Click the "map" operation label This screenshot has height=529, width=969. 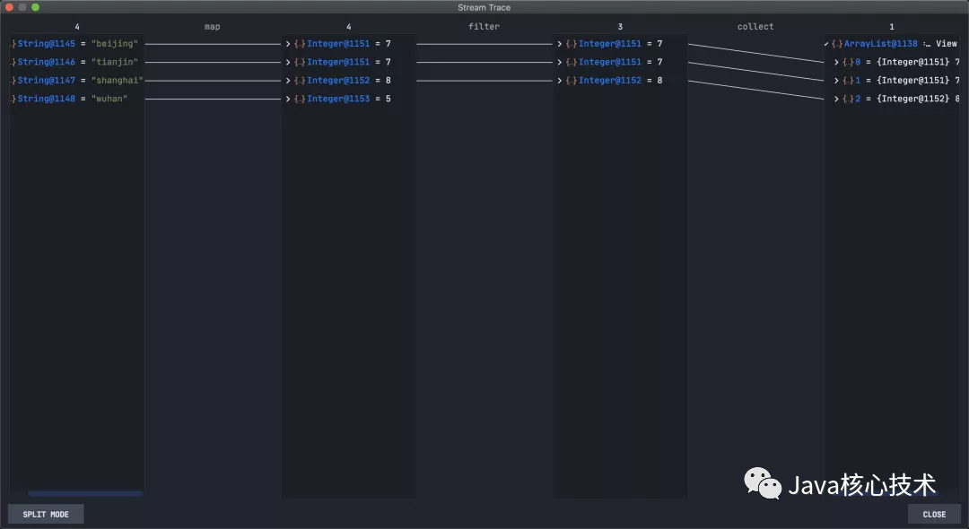pyautogui.click(x=212, y=27)
